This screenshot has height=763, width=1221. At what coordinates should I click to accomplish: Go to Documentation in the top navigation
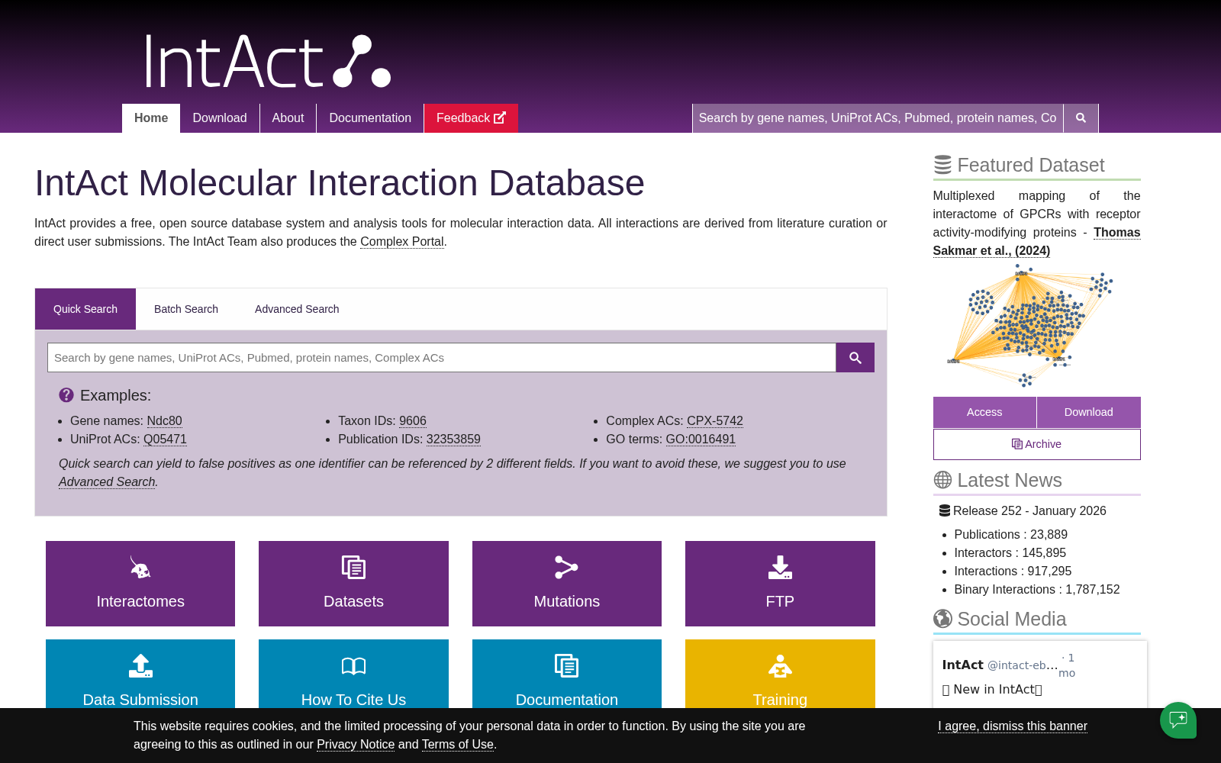[x=370, y=118]
